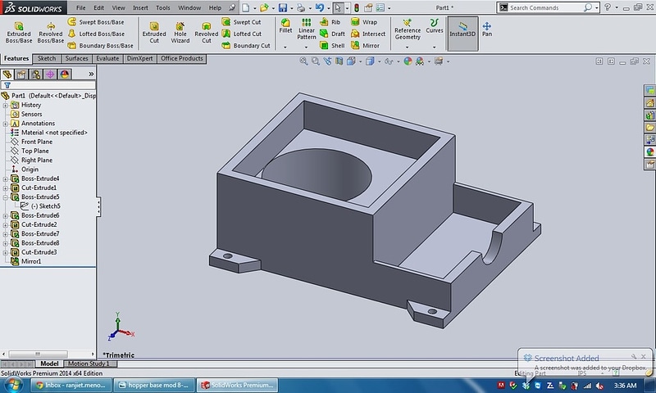Open the DisplayManager tab icon

[x=64, y=75]
